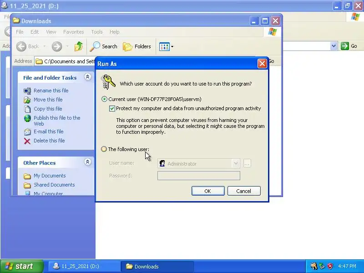Viewport: 364px width, 273px height.
Task: Click Forward arrow in Downloads toolbar
Action: 57,46
